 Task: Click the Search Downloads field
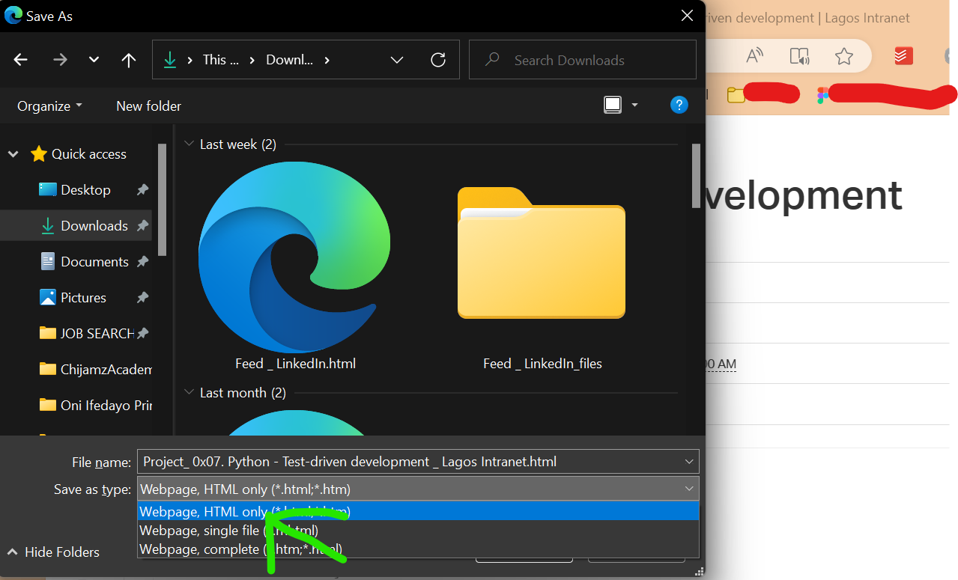tap(582, 60)
